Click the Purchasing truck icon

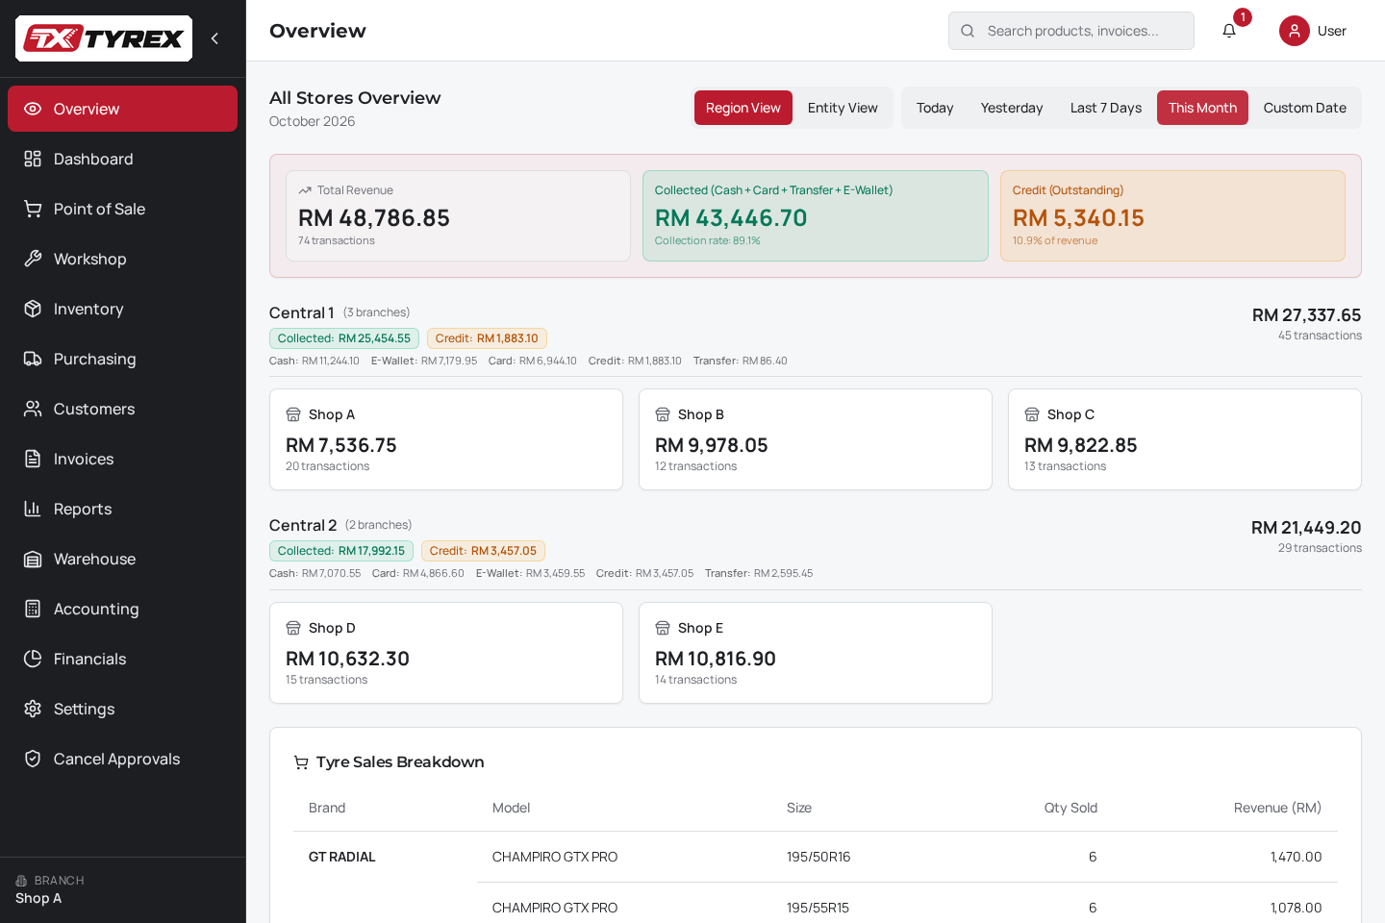coord(33,359)
